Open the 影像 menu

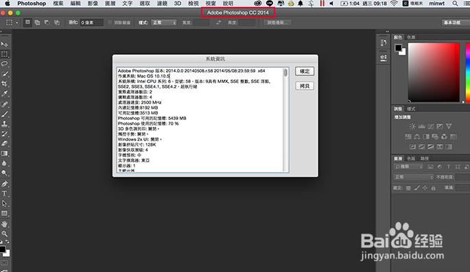pyautogui.click(x=93, y=3)
